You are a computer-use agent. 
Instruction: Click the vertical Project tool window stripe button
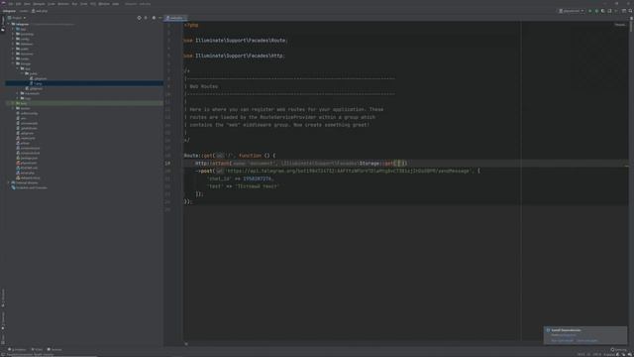coord(3,24)
